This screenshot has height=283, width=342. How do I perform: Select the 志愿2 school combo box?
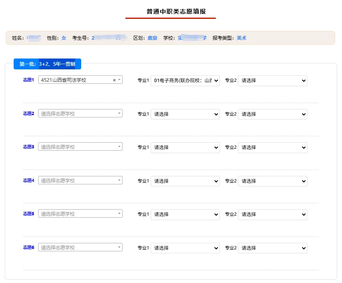click(x=80, y=113)
